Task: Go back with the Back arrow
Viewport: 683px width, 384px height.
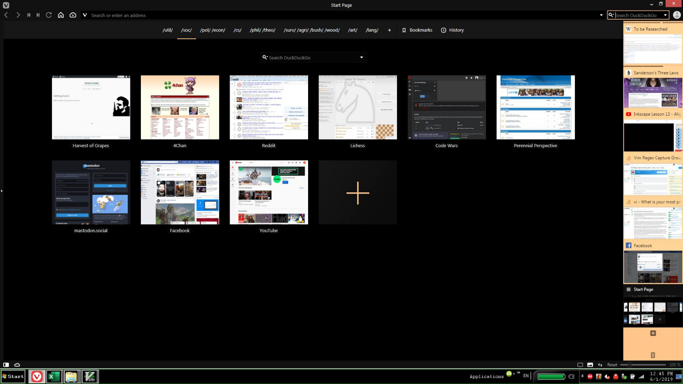Action: tap(6, 15)
